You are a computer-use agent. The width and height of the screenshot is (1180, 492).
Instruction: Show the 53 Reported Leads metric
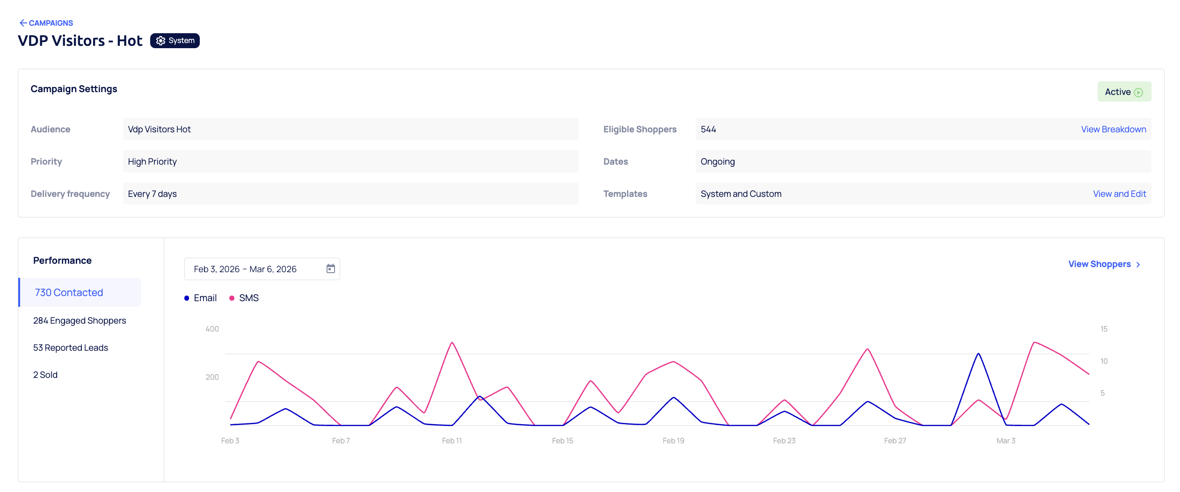click(71, 348)
